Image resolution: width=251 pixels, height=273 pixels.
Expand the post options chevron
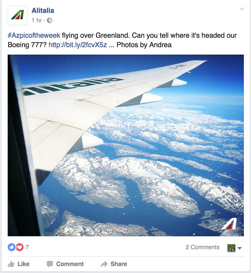pyautogui.click(x=242, y=9)
